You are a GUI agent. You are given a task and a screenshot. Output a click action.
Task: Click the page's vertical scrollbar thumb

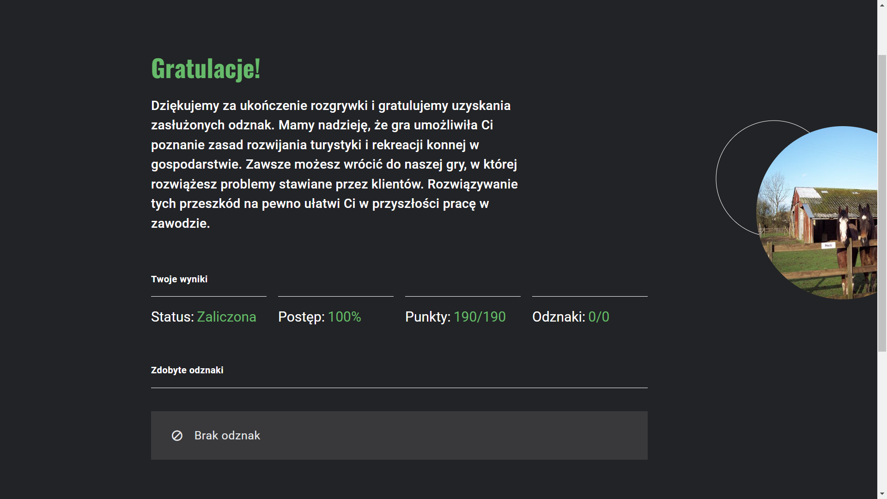(x=882, y=203)
